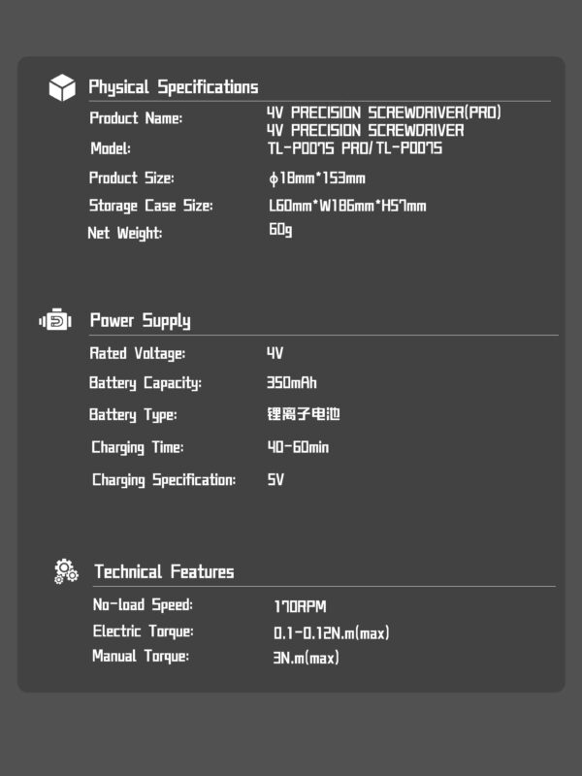
Task: Click the Manual Torque value 3N.m(max)
Action: click(306, 658)
